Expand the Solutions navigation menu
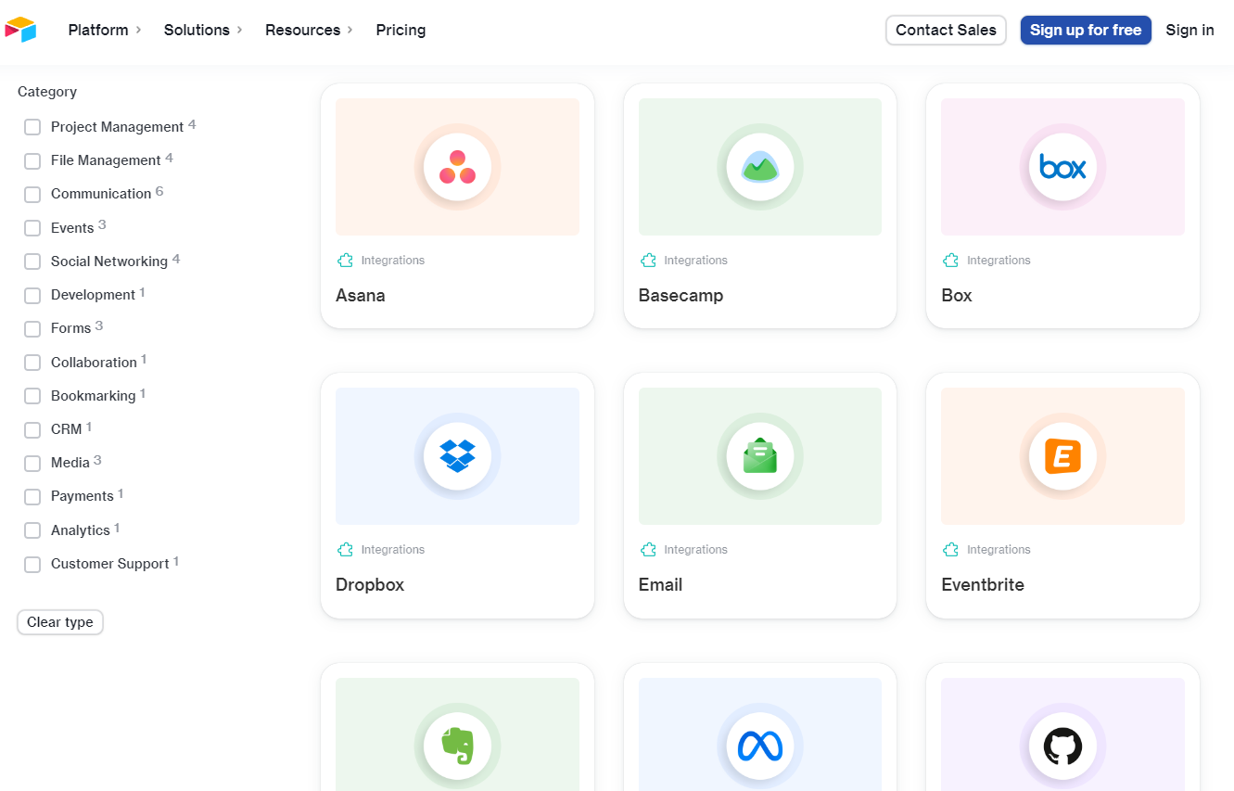The width and height of the screenshot is (1234, 791). click(203, 30)
